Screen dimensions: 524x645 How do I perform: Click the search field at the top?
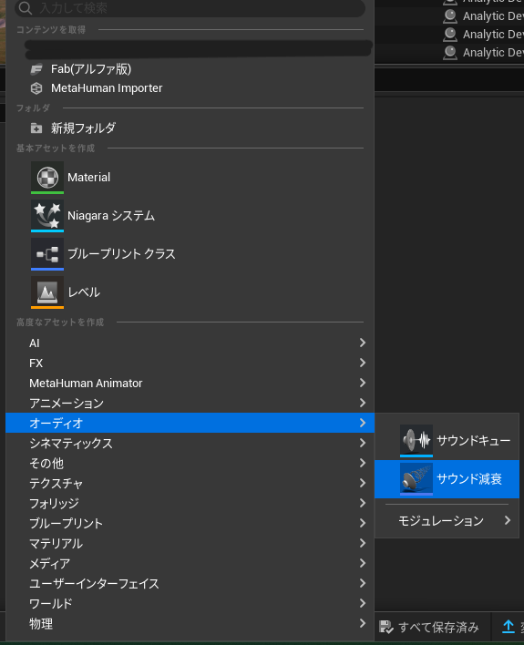tap(190, 8)
